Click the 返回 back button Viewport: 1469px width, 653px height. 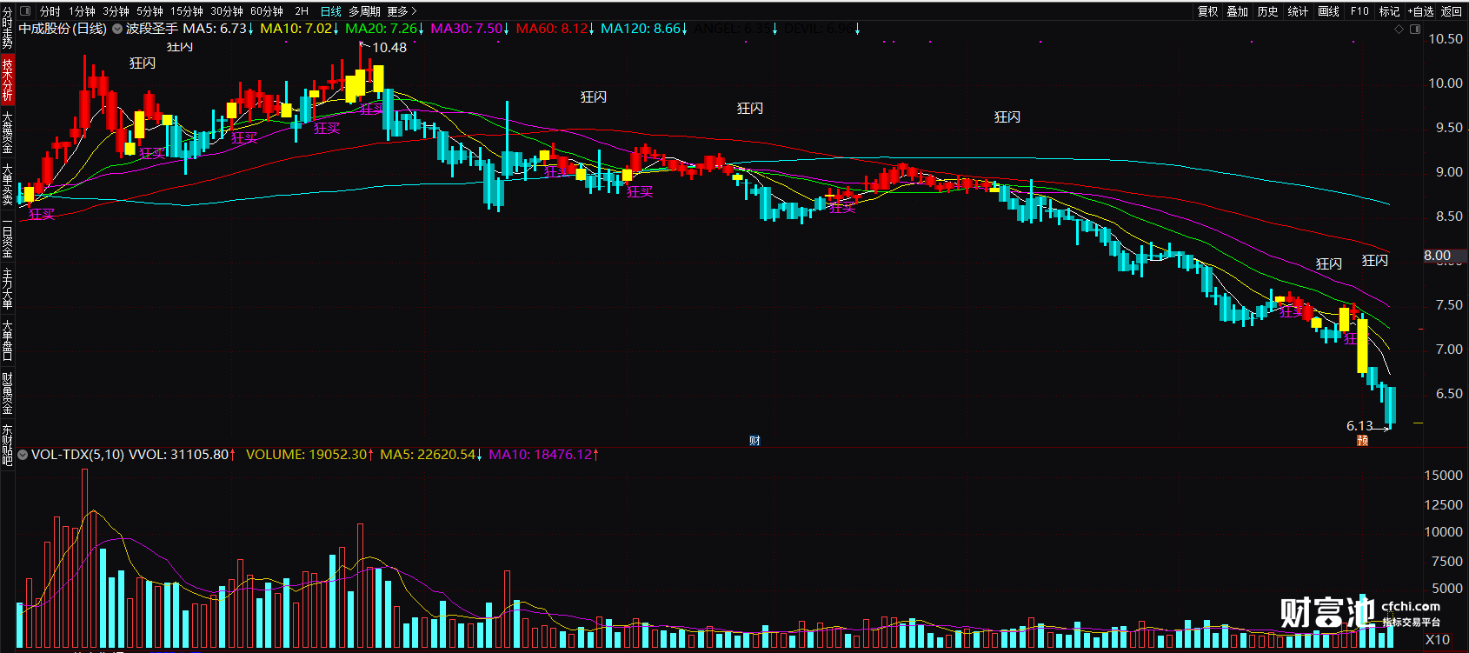pos(1452,11)
